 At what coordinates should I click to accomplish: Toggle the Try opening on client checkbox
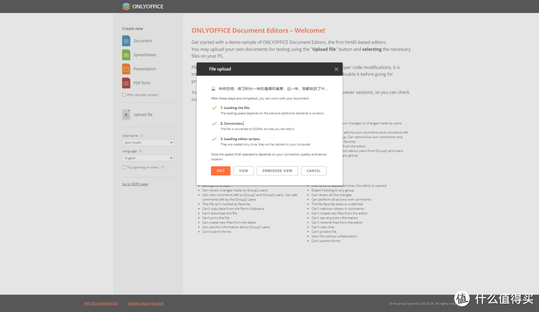coord(124,167)
